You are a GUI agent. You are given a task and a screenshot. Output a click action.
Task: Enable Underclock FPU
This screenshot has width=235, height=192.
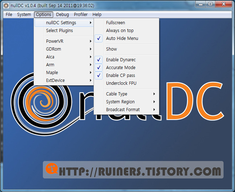(126, 83)
